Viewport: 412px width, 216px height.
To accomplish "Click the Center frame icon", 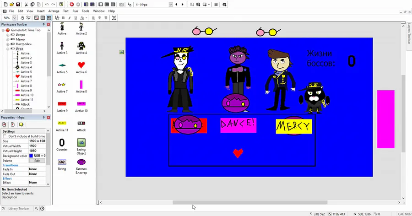I will (x=114, y=18).
